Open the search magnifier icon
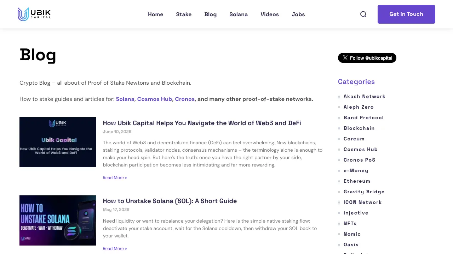 coord(363,14)
